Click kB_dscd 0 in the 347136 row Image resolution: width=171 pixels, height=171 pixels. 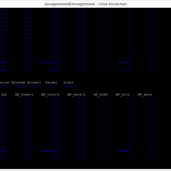point(151,62)
